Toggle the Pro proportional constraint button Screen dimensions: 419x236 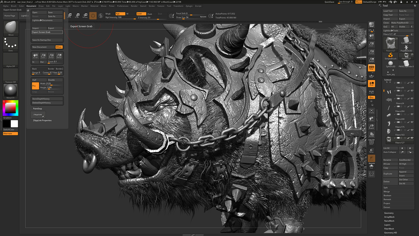click(35, 86)
